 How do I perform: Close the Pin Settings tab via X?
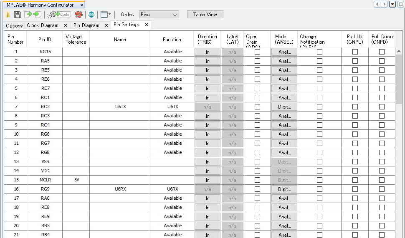pyautogui.click(x=147, y=25)
